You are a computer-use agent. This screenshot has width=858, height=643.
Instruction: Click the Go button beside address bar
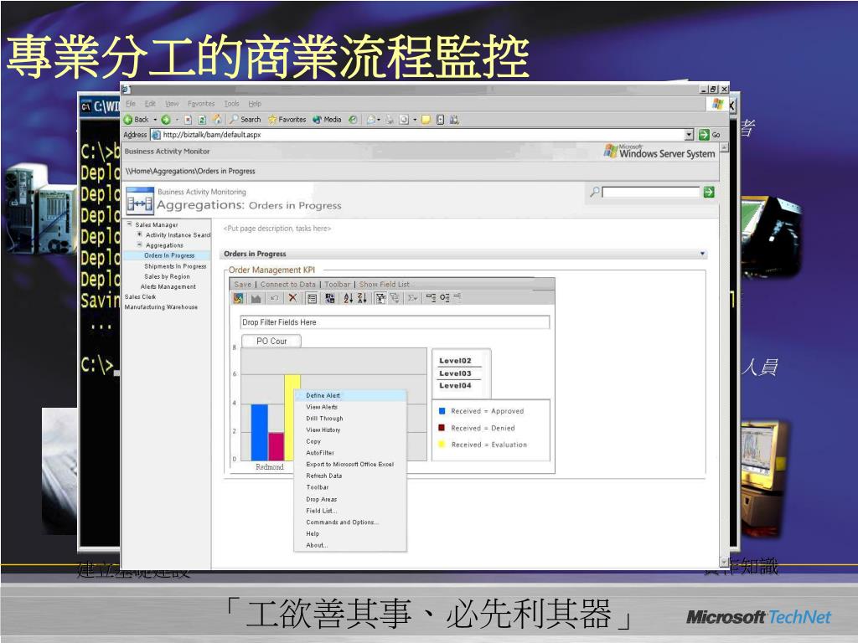point(710,135)
